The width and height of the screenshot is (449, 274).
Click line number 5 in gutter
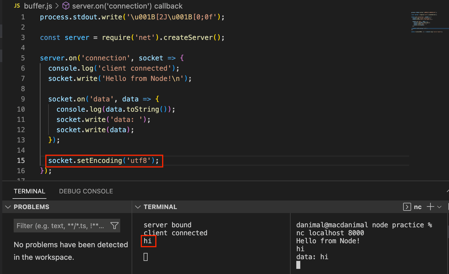[x=23, y=58]
